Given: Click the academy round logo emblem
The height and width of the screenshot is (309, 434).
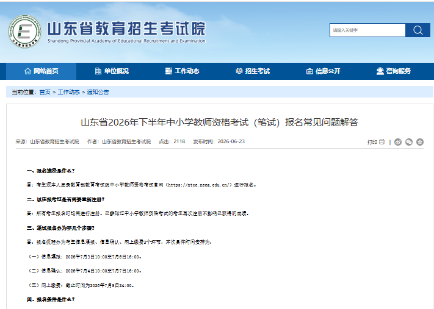Looking at the screenshot, I should [x=24, y=31].
